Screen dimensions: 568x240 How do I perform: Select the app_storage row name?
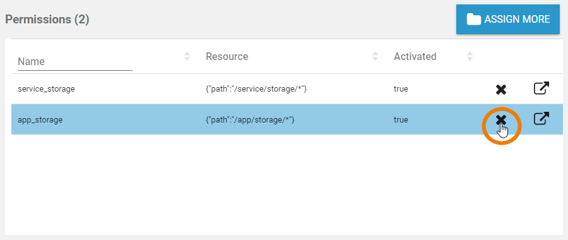tap(40, 119)
